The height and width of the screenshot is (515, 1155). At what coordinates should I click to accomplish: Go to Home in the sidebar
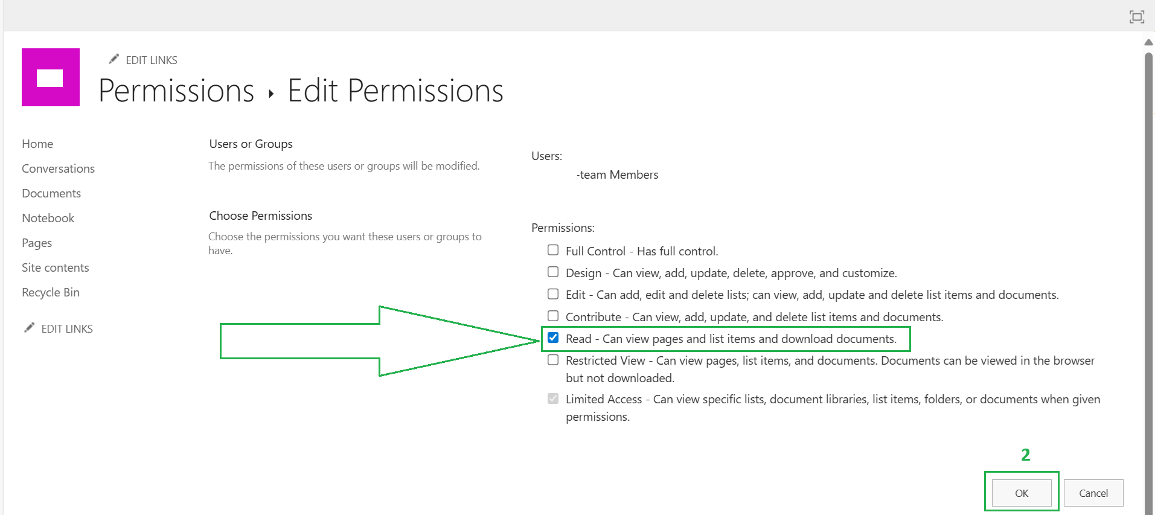click(37, 144)
